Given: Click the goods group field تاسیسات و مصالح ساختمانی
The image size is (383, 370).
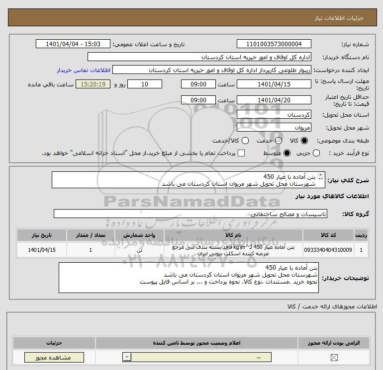Looking at the screenshot, I should [x=191, y=214].
